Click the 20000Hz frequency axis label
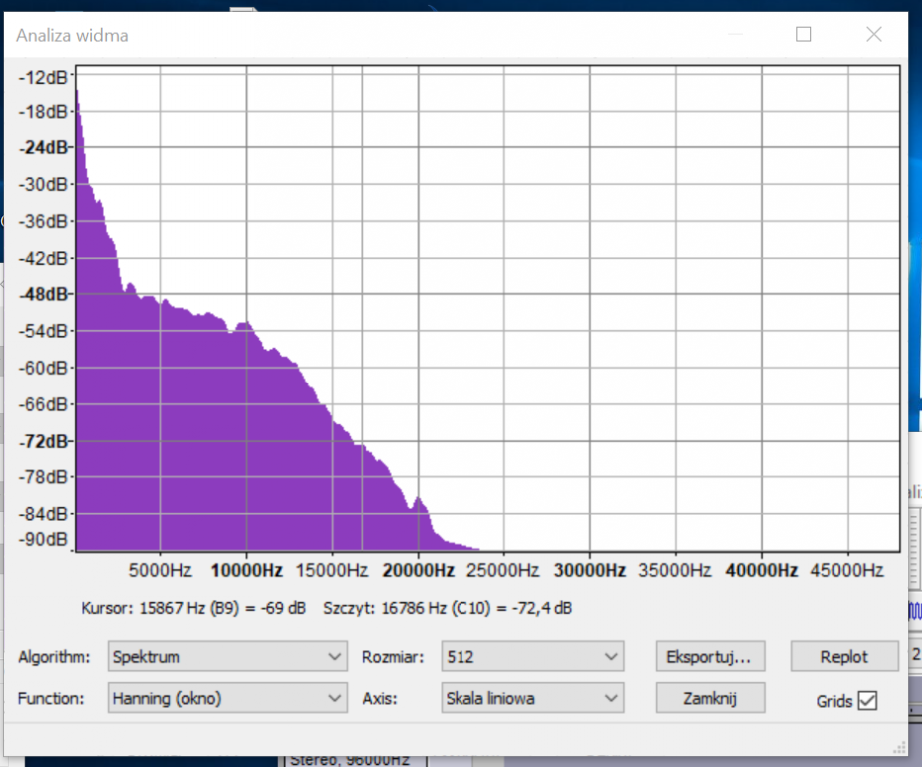 [x=419, y=570]
